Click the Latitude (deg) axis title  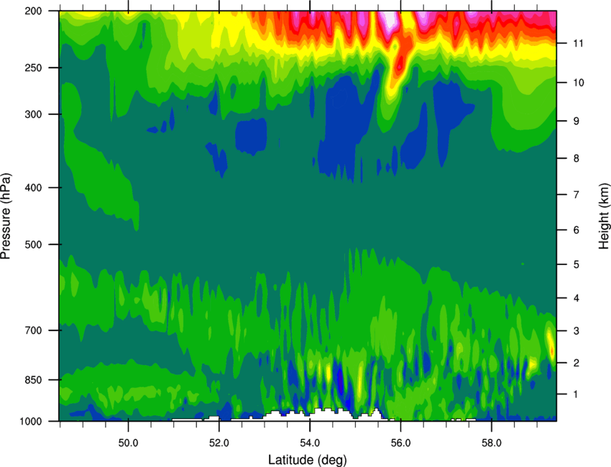(308, 460)
